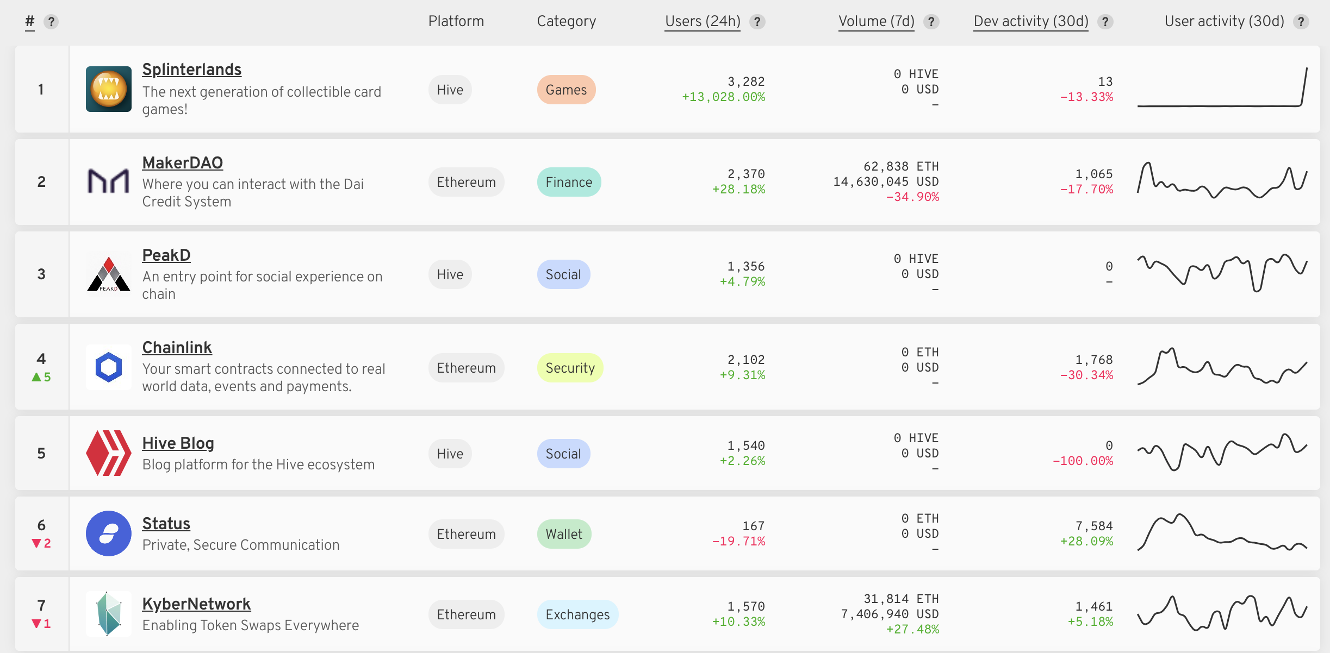Filter by Ethereum platform tag on KyberNetwork
Screen dimensions: 1330x653
tap(467, 614)
